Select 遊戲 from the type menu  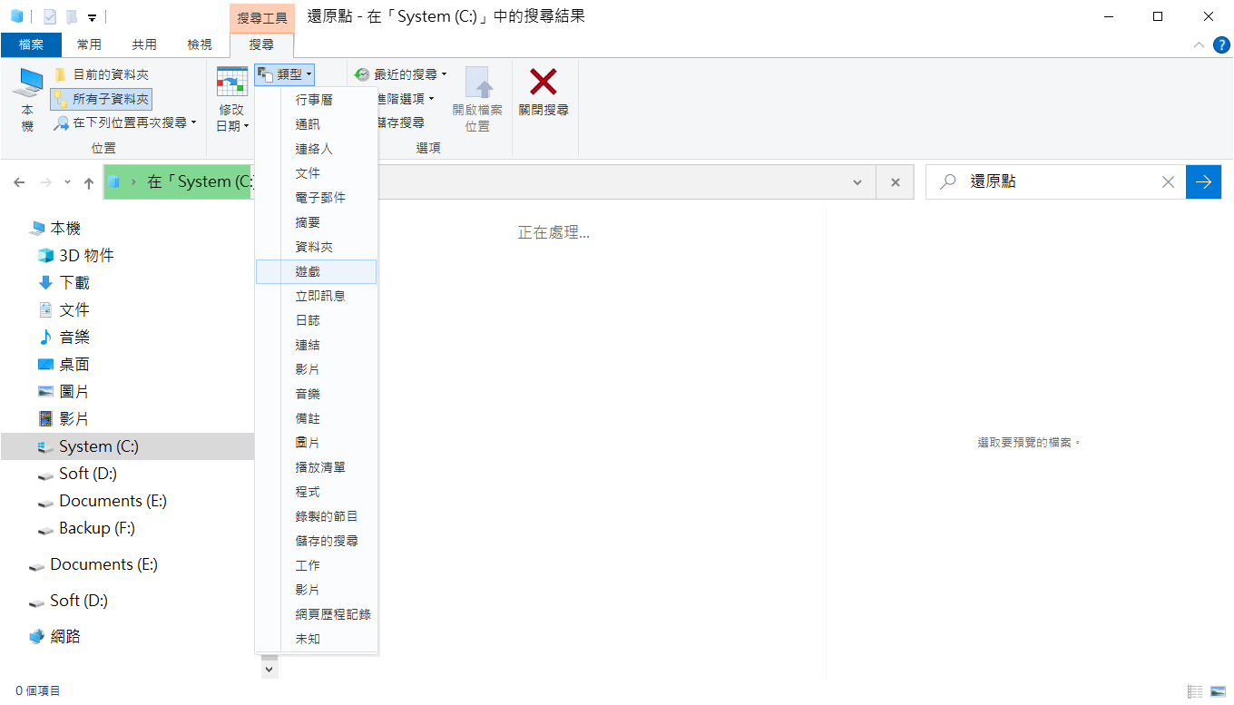click(308, 271)
